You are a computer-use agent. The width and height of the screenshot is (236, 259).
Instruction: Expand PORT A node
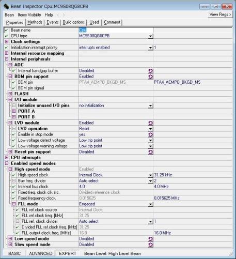14,111
